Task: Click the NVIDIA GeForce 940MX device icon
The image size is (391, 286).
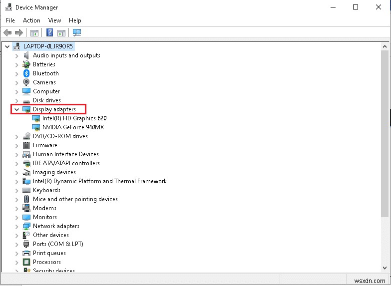Action: 36,127
